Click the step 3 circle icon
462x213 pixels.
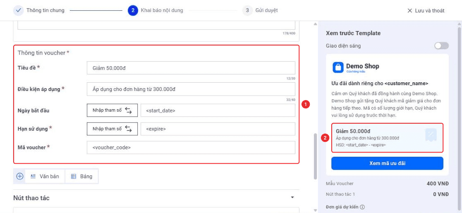point(247,10)
